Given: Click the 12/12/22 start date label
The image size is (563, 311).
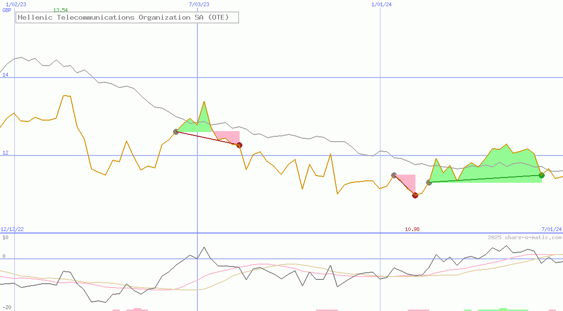Looking at the screenshot, I should pos(12,229).
